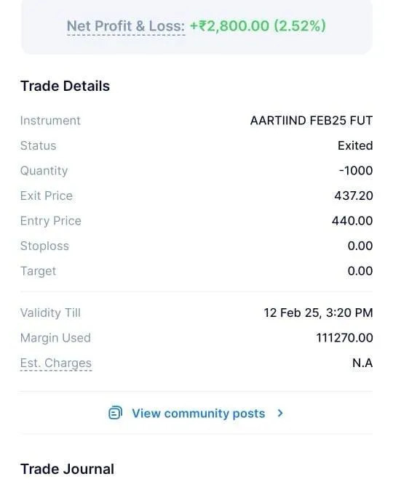Screen dimensions: 393x487
Task: Tap the Target 0.00 value
Action: coord(360,271)
